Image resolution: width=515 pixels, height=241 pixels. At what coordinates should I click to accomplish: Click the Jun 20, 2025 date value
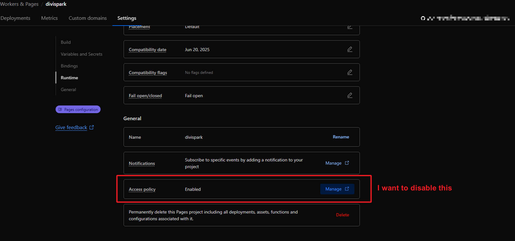(x=197, y=50)
